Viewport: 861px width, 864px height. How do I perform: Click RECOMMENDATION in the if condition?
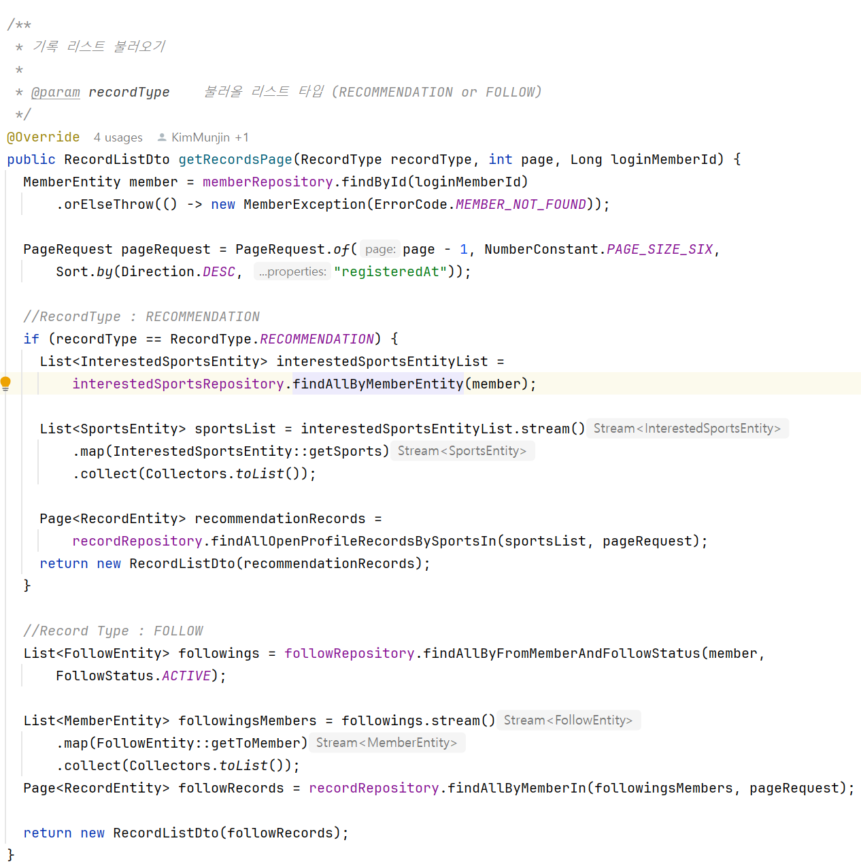317,339
